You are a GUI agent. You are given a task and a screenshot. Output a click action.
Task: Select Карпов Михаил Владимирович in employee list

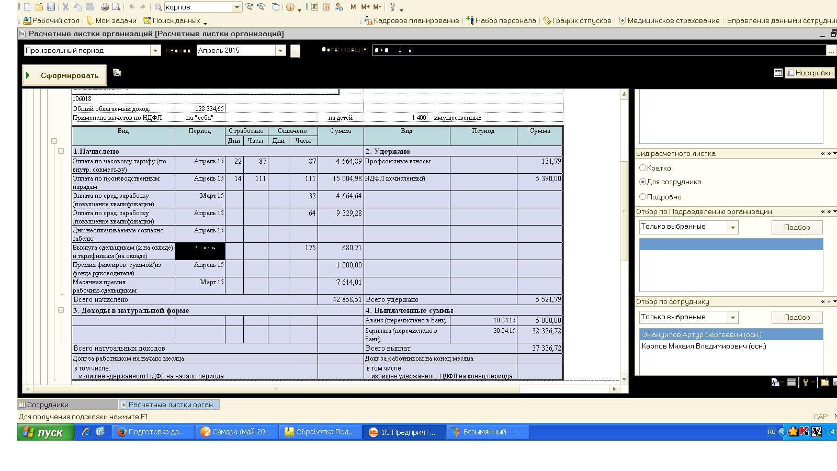[x=704, y=346]
